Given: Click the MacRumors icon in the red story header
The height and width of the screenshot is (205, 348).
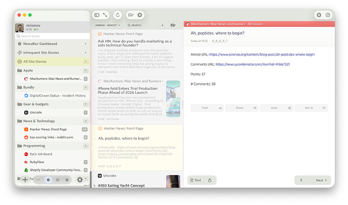Looking at the screenshot, I should [187, 24].
